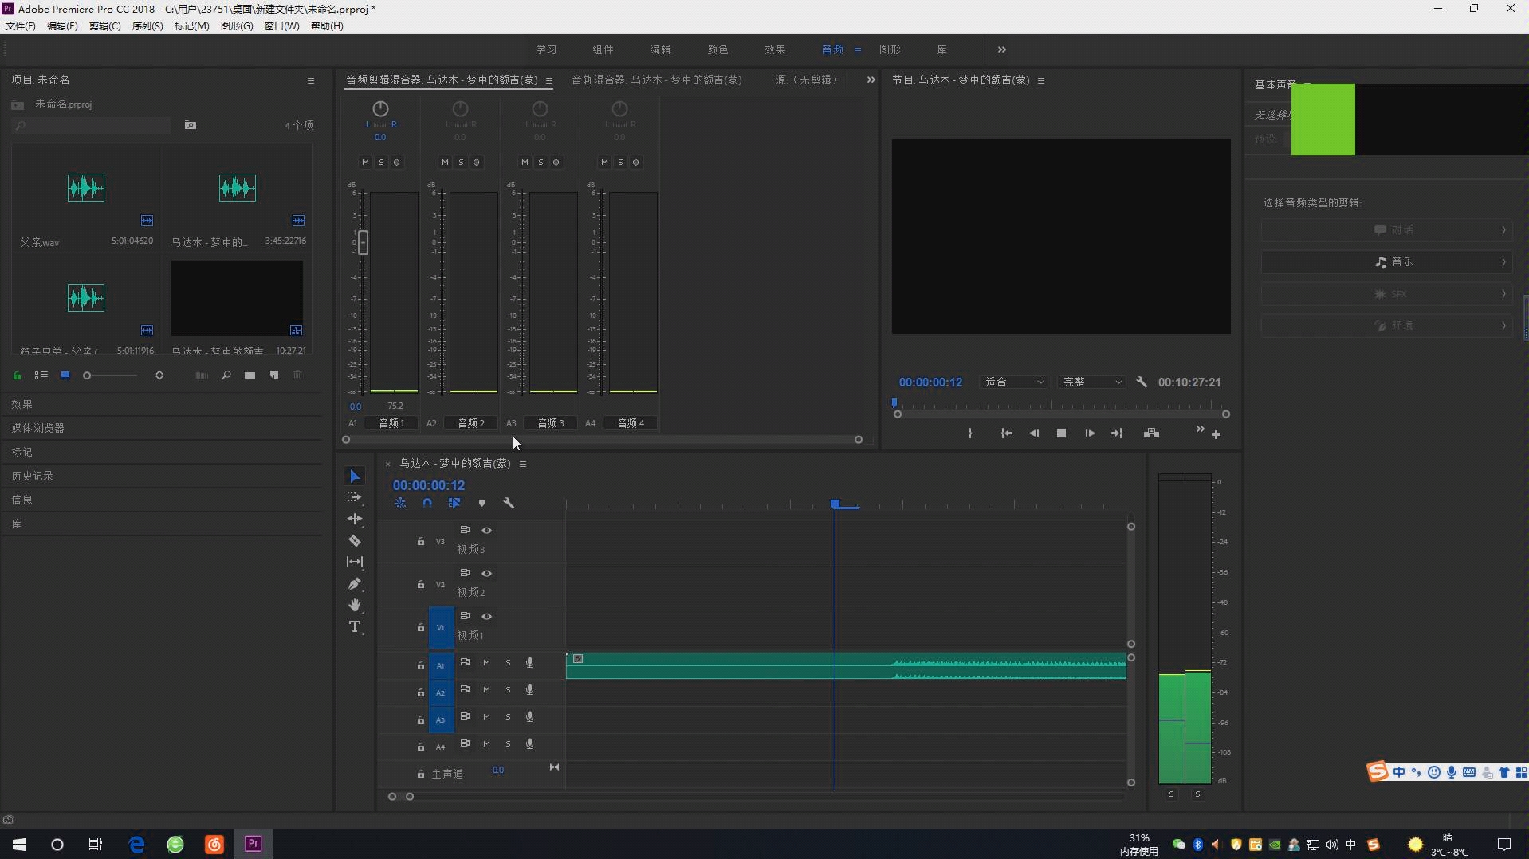Select the Track Select Forward tool
This screenshot has width=1529, height=859.
point(355,498)
